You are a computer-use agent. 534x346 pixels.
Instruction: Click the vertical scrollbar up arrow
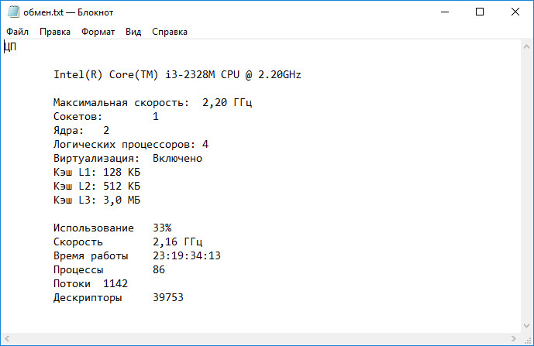526,46
